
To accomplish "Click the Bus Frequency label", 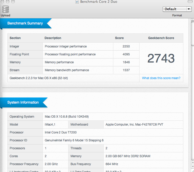I will pyautogui.click(x=81, y=164).
